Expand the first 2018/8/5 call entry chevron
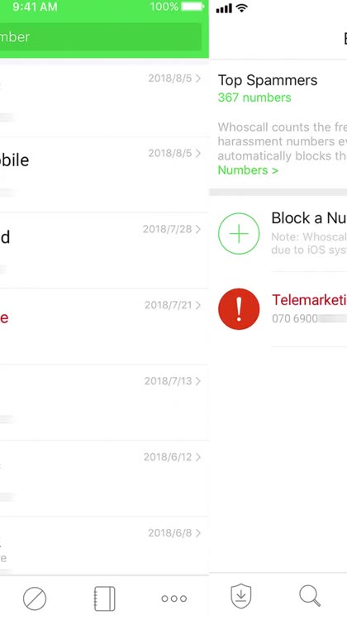 pos(198,79)
